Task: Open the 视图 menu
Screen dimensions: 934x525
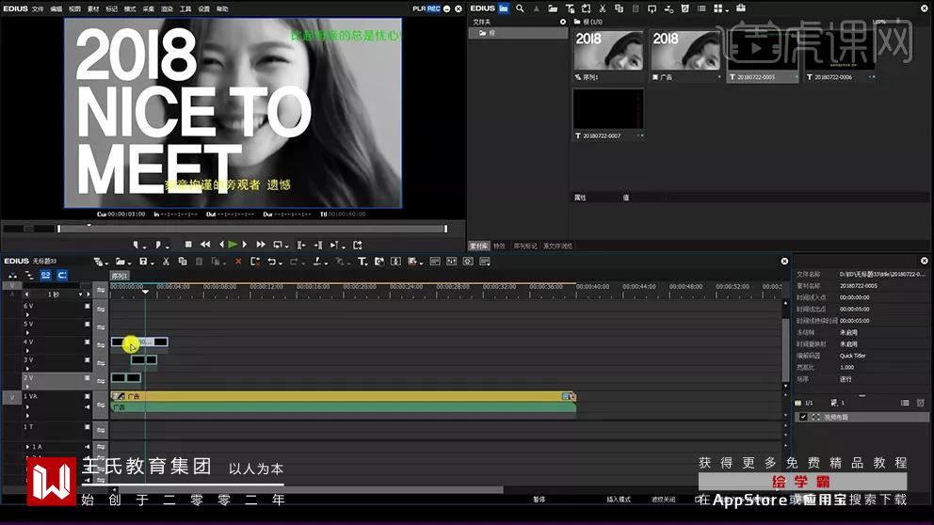Action: tap(74, 8)
